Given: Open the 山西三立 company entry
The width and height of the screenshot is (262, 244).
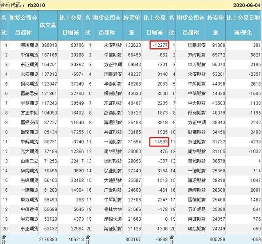Looking at the screenshot, I should 29,161.
